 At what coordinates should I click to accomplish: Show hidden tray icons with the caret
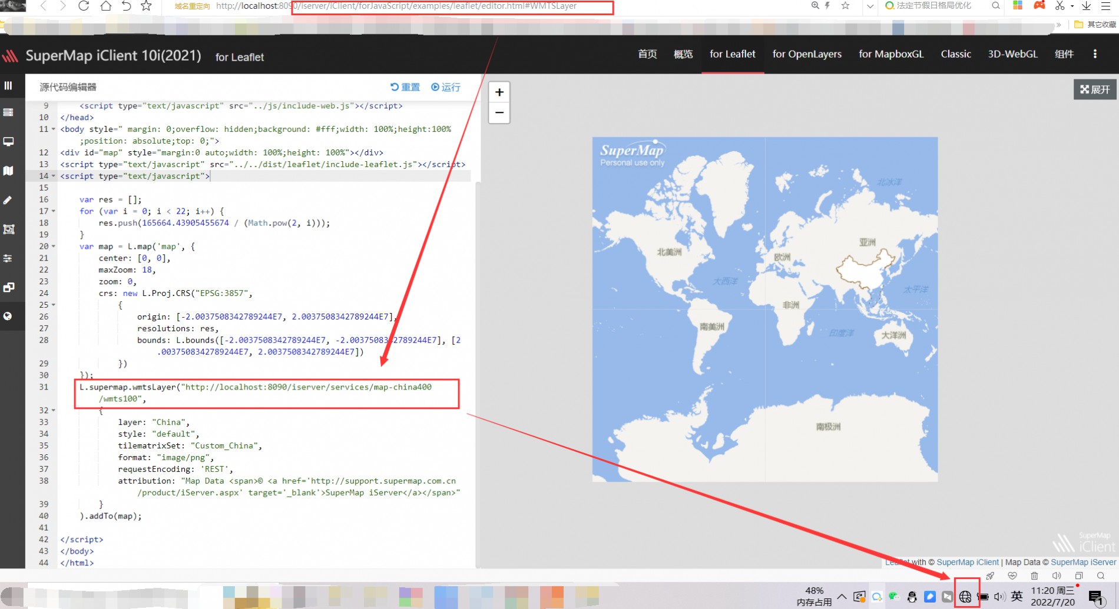pyautogui.click(x=842, y=597)
